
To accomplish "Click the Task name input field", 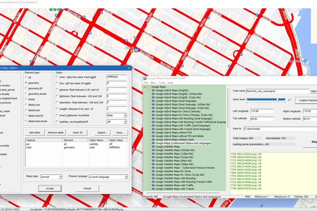I will [x=277, y=91].
